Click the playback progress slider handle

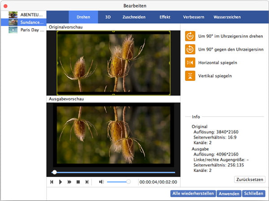click(55, 172)
